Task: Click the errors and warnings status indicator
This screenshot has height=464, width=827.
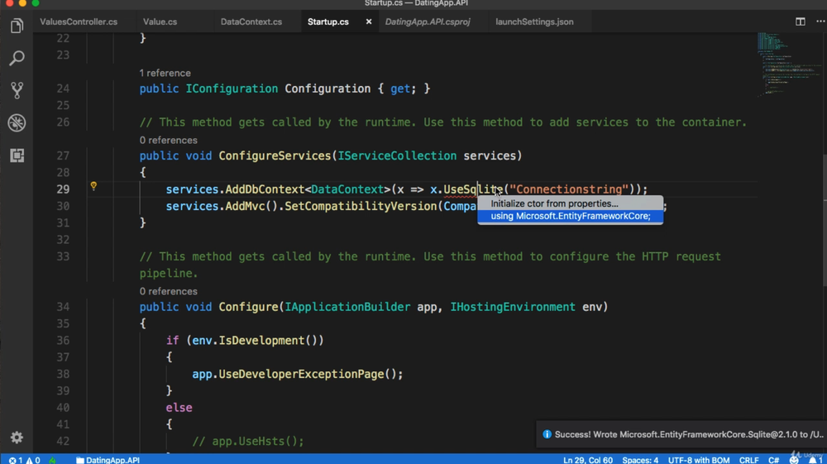Action: [24, 460]
